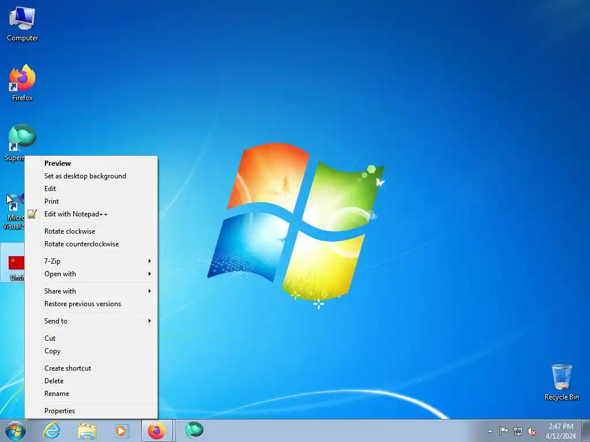Expand the 7-Zip submenu
590x442 pixels.
pos(91,261)
